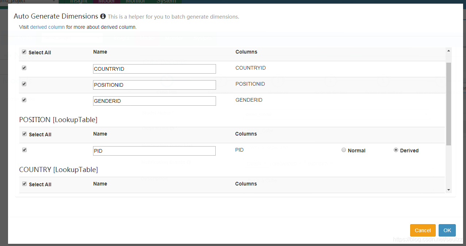466x246 pixels.
Task: Toggle the first table's Select All checkbox
Action: click(x=24, y=52)
